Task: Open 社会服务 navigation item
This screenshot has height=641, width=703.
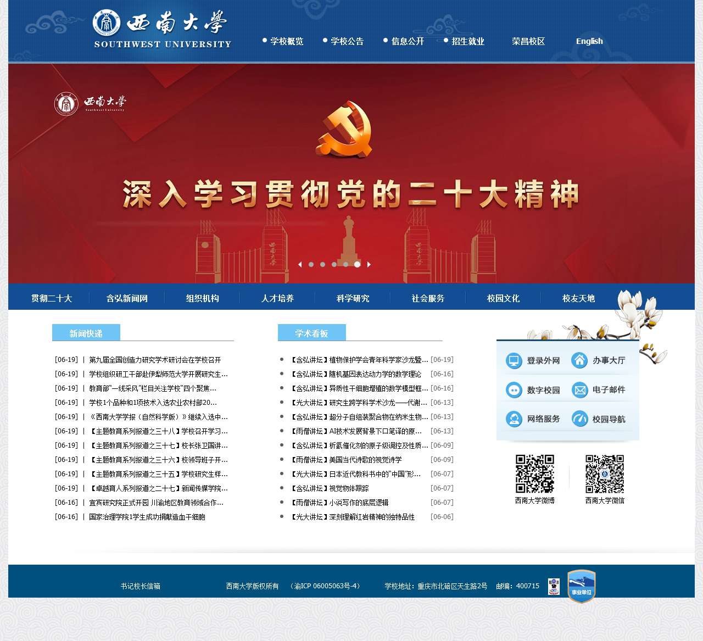Action: [428, 298]
